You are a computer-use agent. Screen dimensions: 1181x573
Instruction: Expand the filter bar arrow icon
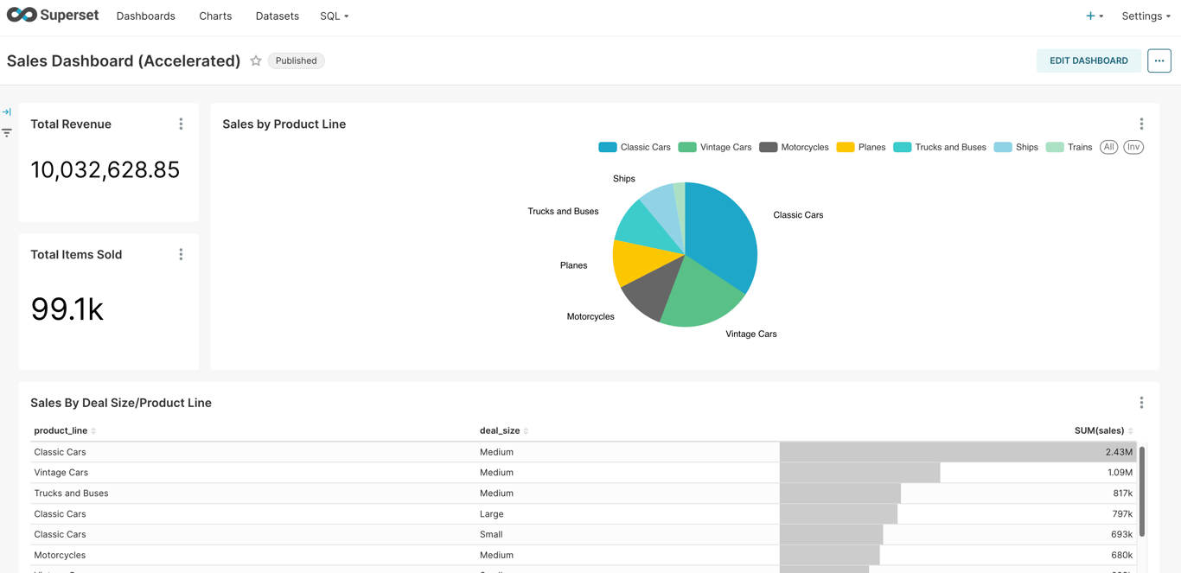pyautogui.click(x=7, y=111)
